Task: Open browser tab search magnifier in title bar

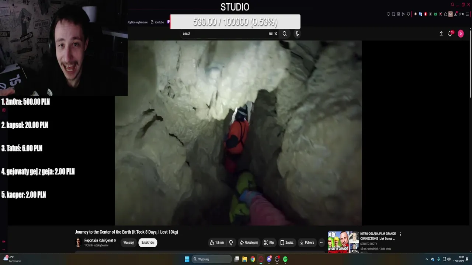Action: pyautogui.click(x=452, y=5)
